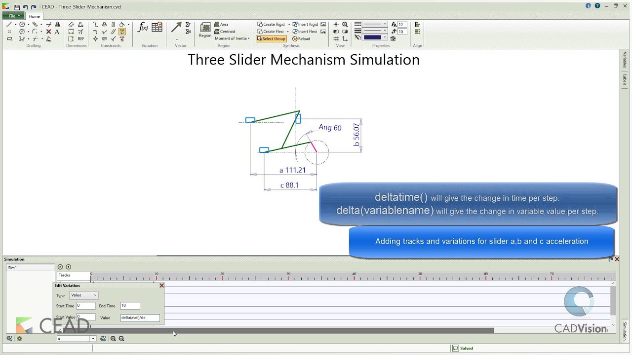Click the End Time input field
632x355 pixels.
coord(130,306)
